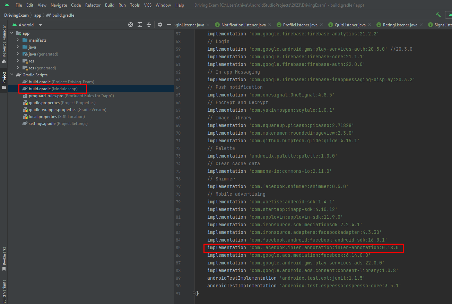
Task: Expand the java folder
Action: [18, 47]
